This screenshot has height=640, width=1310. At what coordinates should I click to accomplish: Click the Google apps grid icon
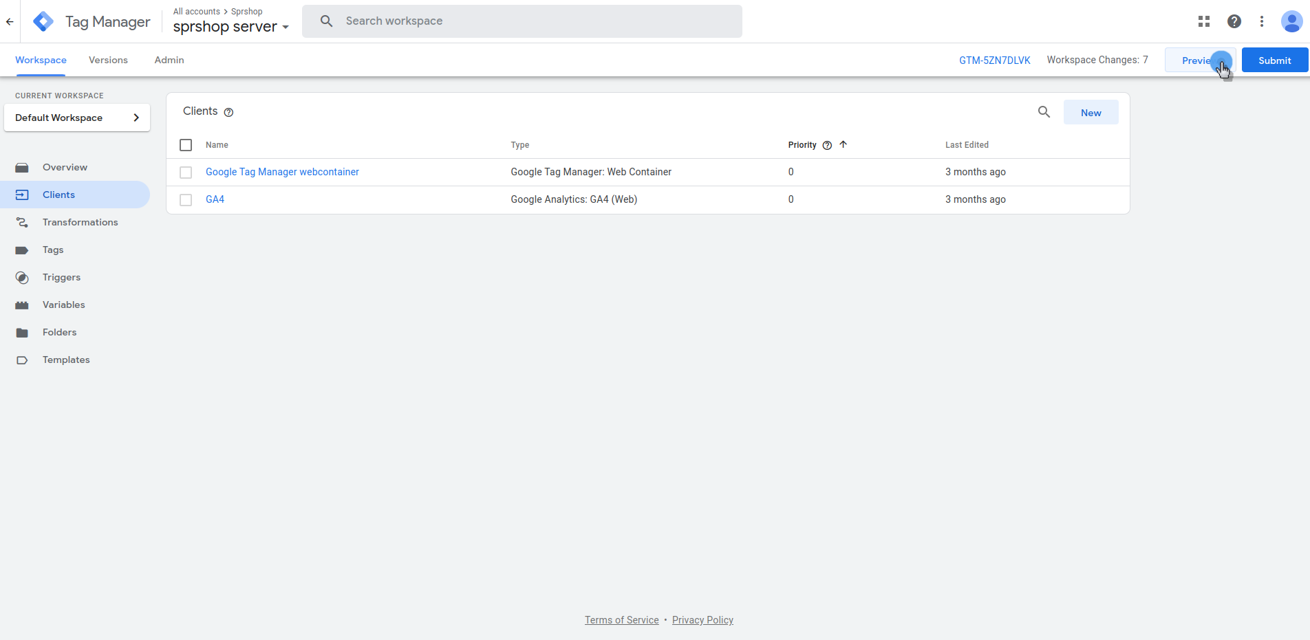(1203, 21)
